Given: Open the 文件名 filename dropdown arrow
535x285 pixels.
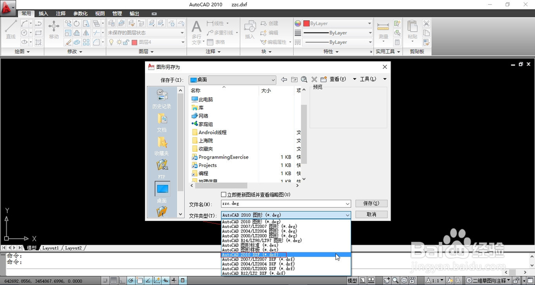Looking at the screenshot, I should (348, 204).
